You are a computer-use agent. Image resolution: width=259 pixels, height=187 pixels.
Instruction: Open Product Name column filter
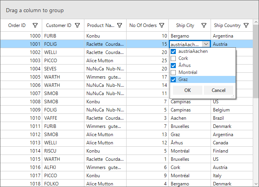coord(120,25)
